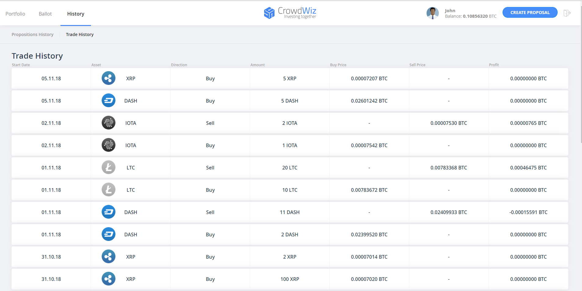This screenshot has height=291, width=582.
Task: Click the LTC icon in the 10 LTC row
Action: [108, 190]
